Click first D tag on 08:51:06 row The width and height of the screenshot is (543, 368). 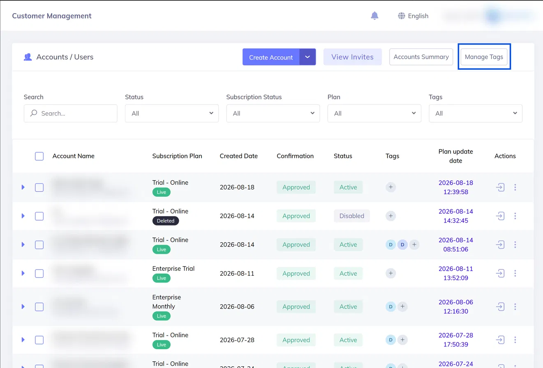(390, 245)
